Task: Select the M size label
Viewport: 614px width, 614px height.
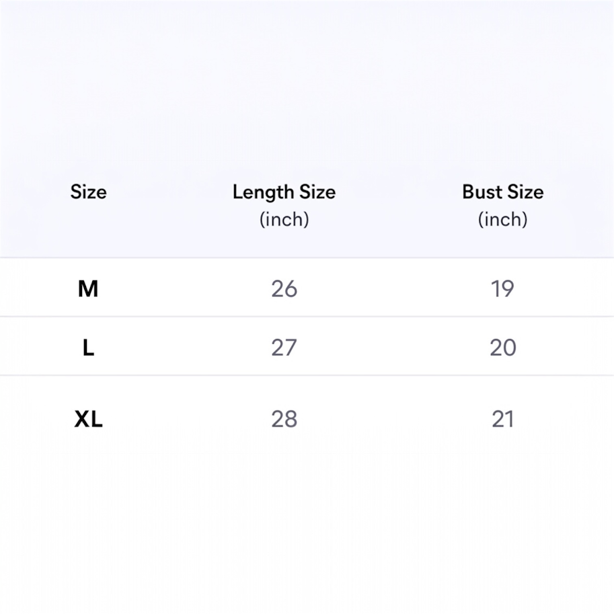Action: pyautogui.click(x=88, y=289)
